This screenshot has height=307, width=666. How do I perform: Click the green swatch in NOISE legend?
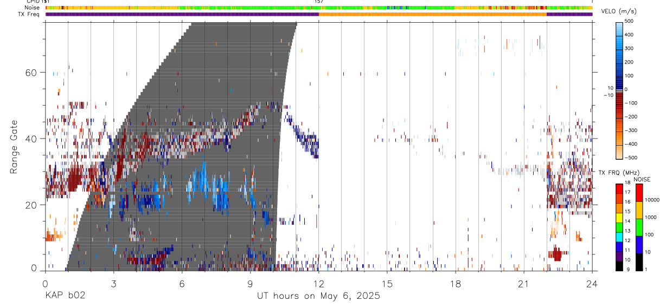639,227
